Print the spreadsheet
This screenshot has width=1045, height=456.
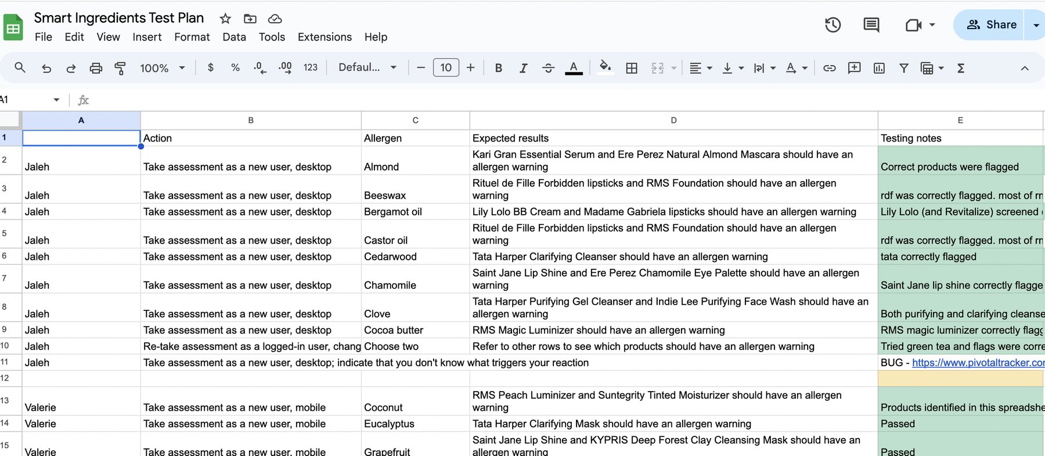click(x=96, y=68)
